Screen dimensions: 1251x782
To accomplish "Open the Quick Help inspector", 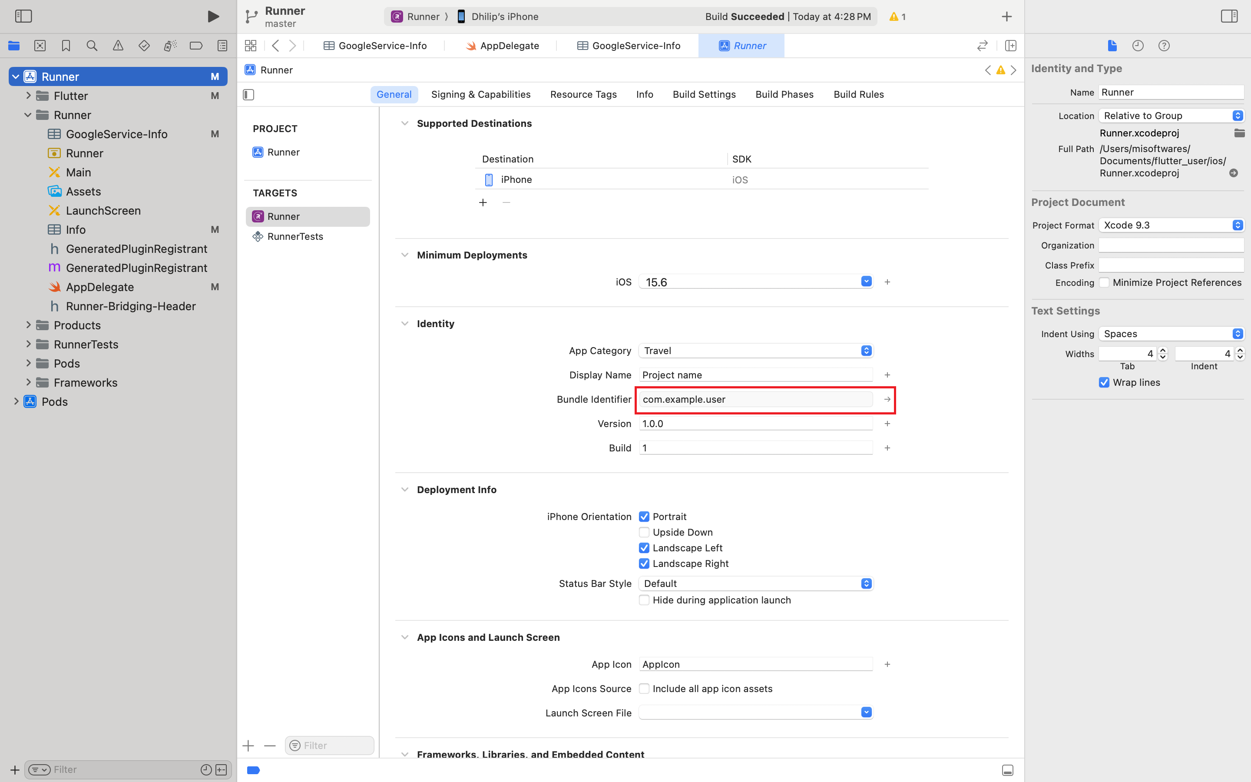I will click(1164, 46).
